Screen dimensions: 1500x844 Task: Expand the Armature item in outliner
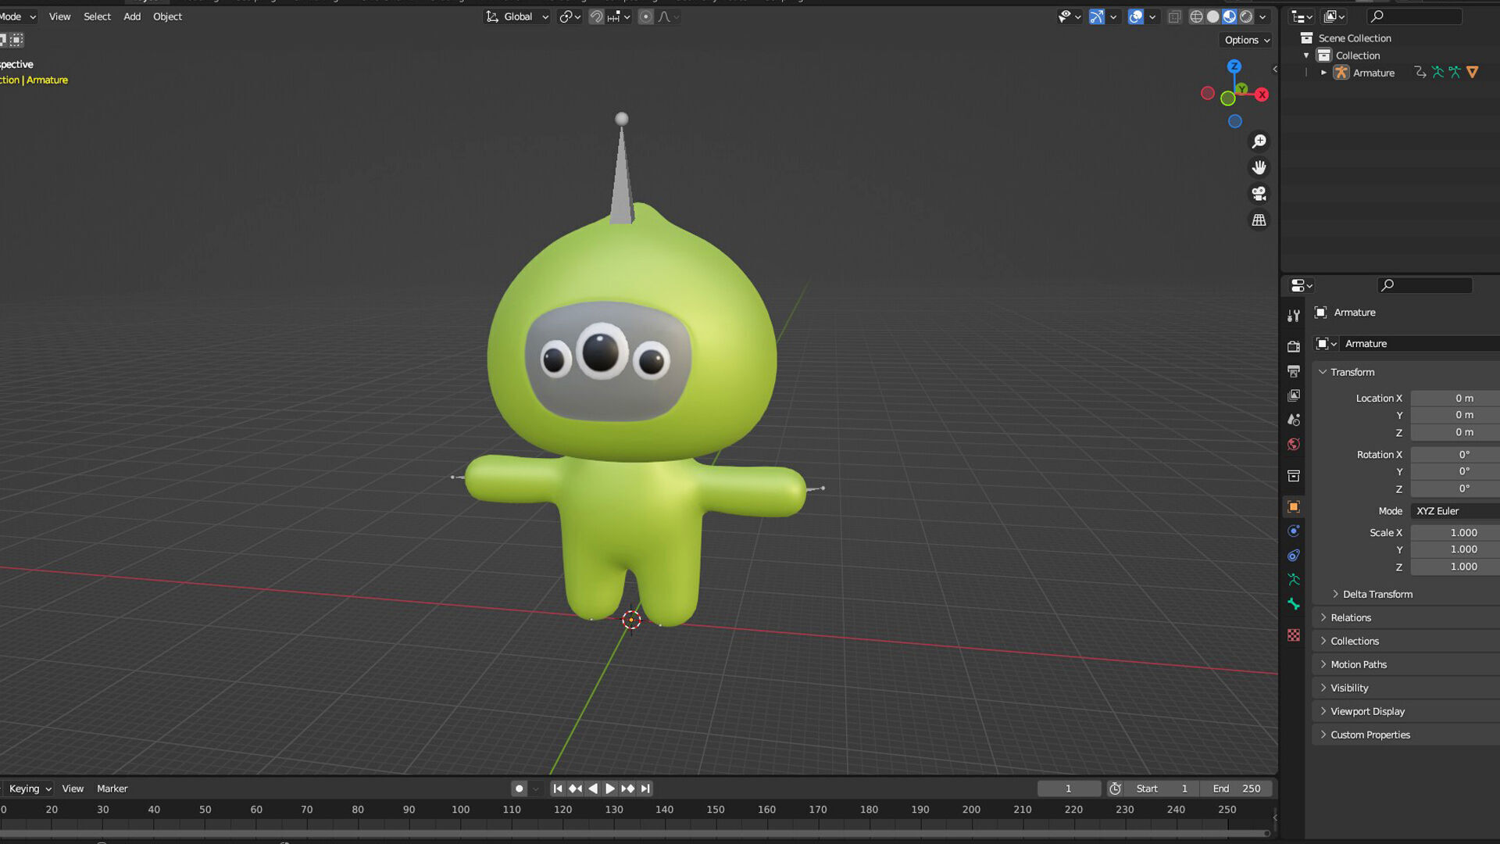pos(1323,73)
